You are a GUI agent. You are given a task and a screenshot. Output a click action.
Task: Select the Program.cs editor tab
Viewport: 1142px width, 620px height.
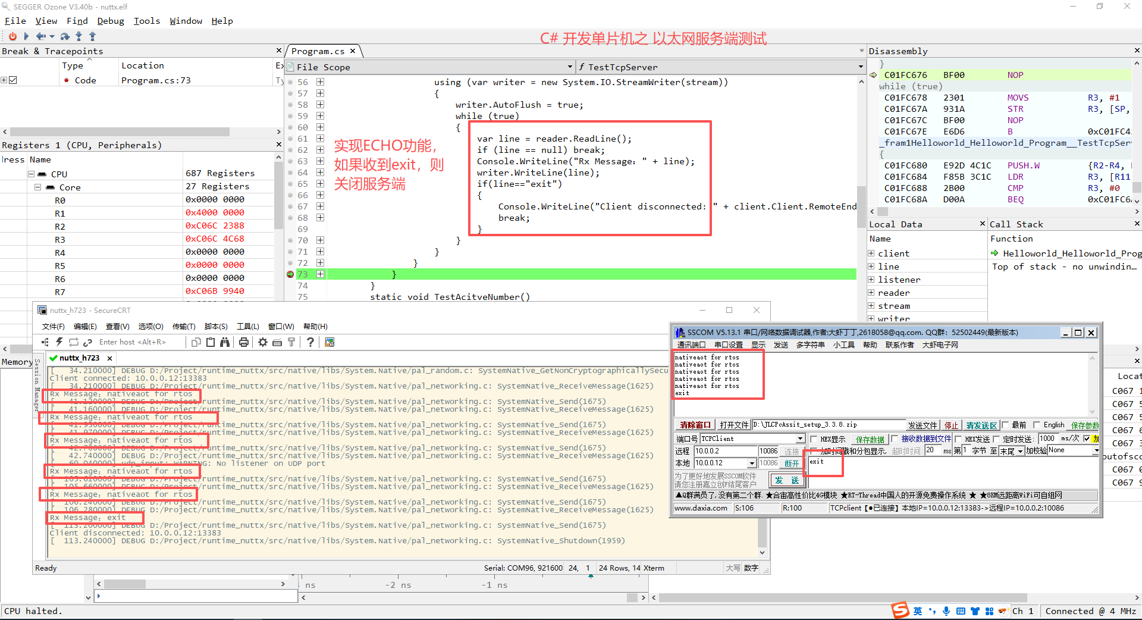tap(318, 51)
